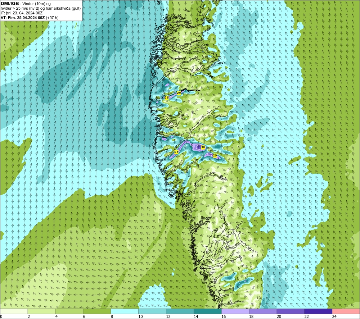Click the 16–18 m/s lavender legend swatch
The image size is (360, 319).
click(235, 311)
